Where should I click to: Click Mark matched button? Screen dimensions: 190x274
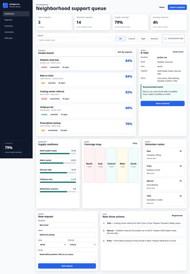[x=163, y=103]
